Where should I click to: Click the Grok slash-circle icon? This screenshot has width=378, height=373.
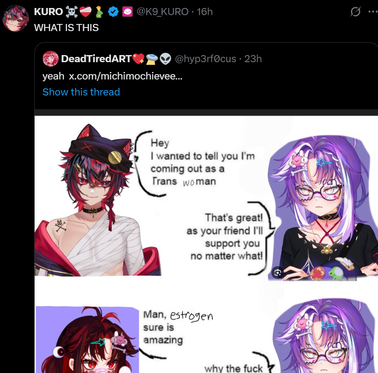[355, 12]
